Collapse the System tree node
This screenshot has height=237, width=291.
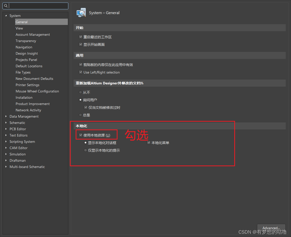click(x=6, y=16)
